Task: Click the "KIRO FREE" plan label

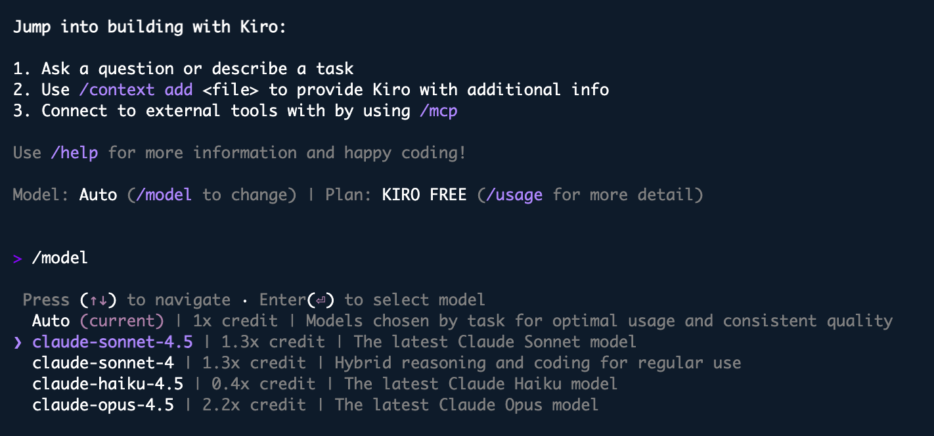Action: [x=424, y=195]
